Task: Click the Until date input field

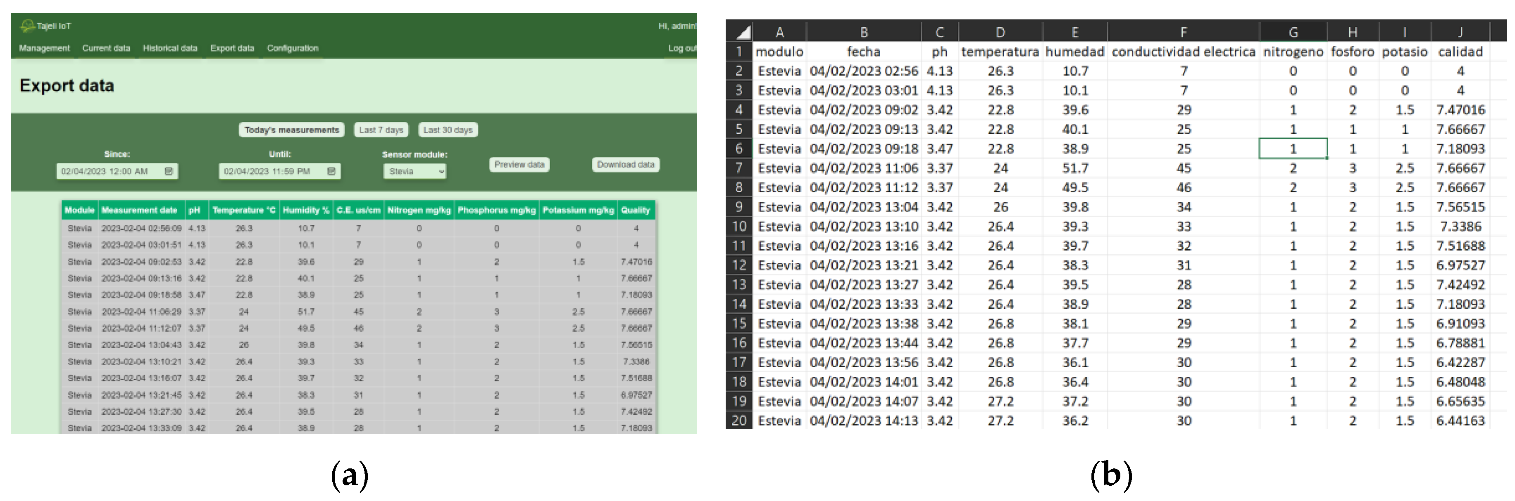Action: [x=268, y=171]
